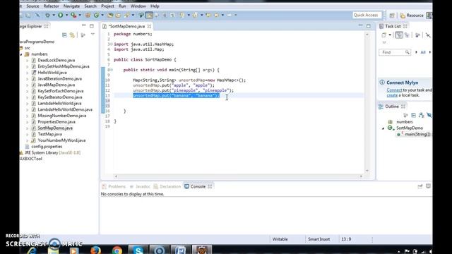Expand DeadLockDemo.java tree node
Screen dimensions: 452x254
pyautogui.click(x=28, y=61)
